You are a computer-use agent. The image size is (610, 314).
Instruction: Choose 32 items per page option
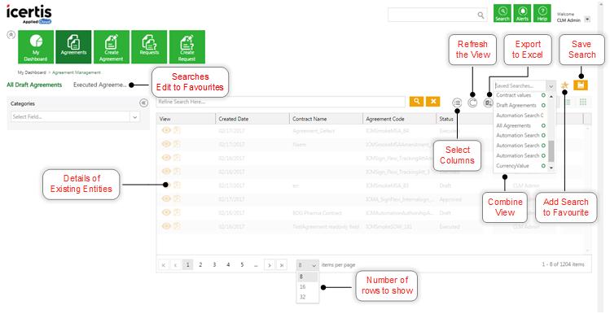pyautogui.click(x=303, y=297)
